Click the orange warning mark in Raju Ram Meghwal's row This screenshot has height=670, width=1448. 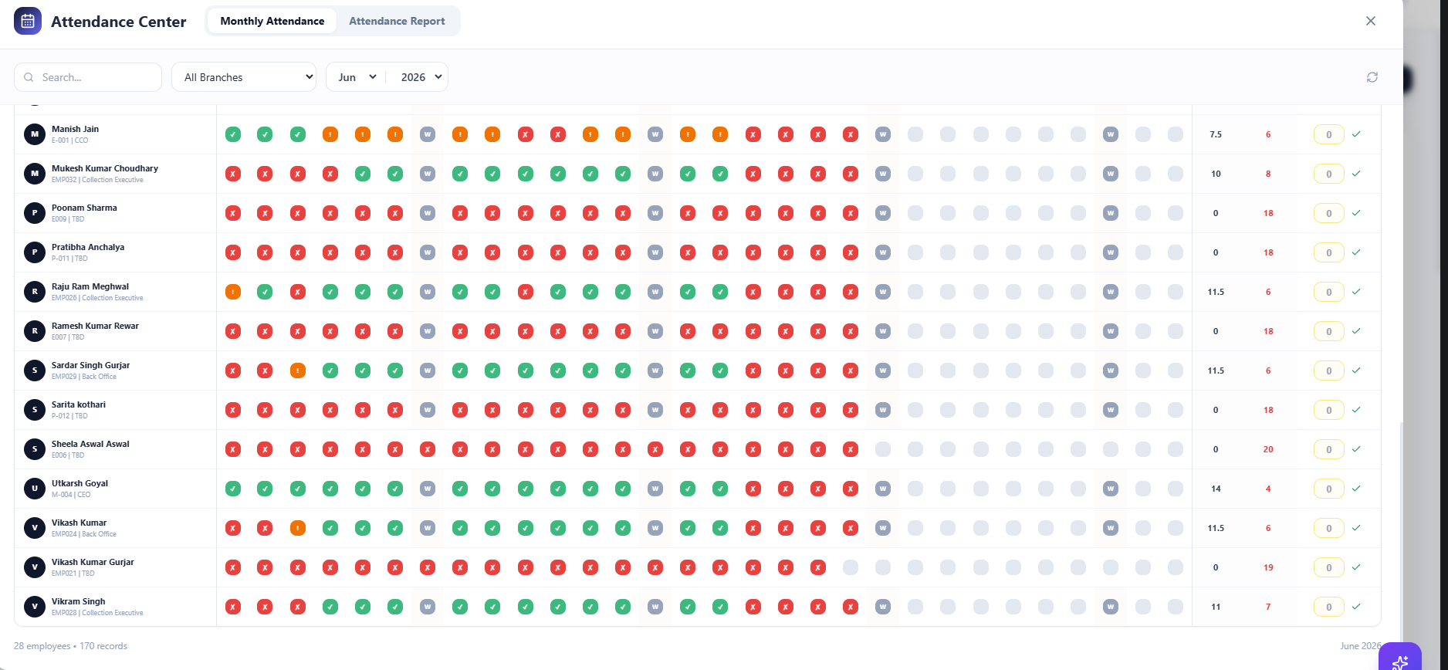pyautogui.click(x=232, y=292)
